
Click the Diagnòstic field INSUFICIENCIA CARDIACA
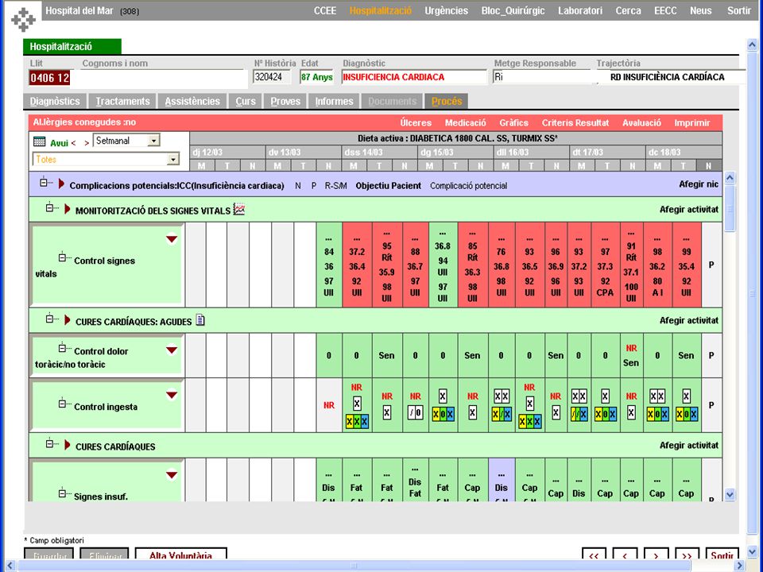tap(414, 77)
